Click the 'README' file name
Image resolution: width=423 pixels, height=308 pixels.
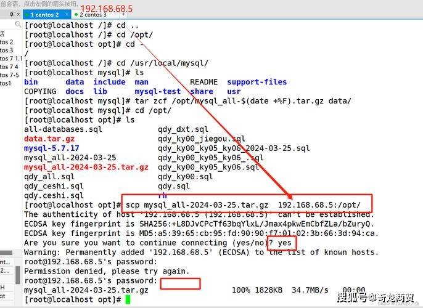pos(203,82)
